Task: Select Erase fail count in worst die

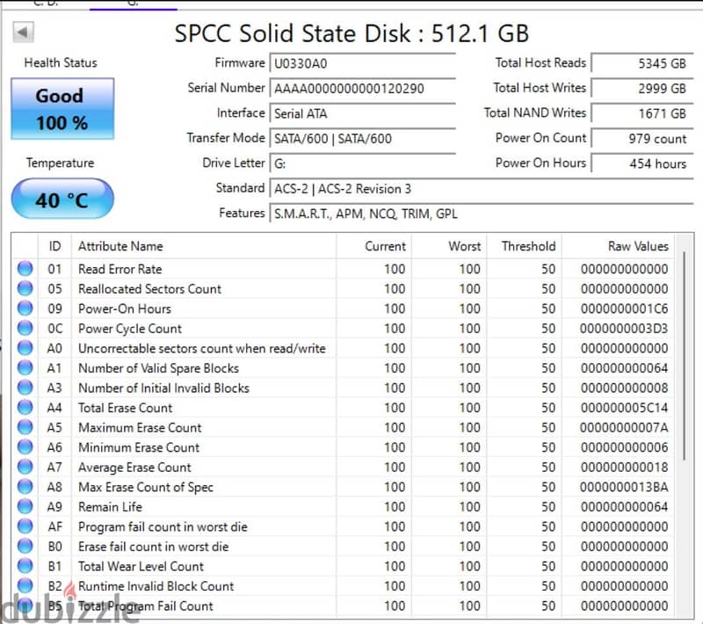Action: click(153, 547)
